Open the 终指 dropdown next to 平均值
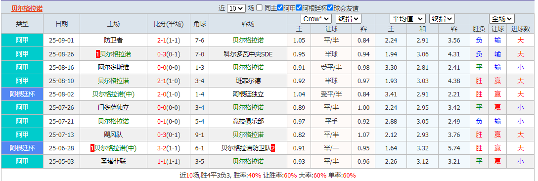 pyautogui.click(x=442, y=19)
